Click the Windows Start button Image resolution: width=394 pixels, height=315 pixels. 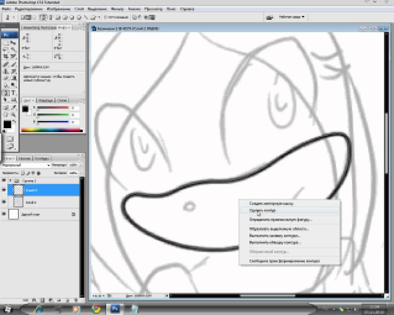(7, 309)
